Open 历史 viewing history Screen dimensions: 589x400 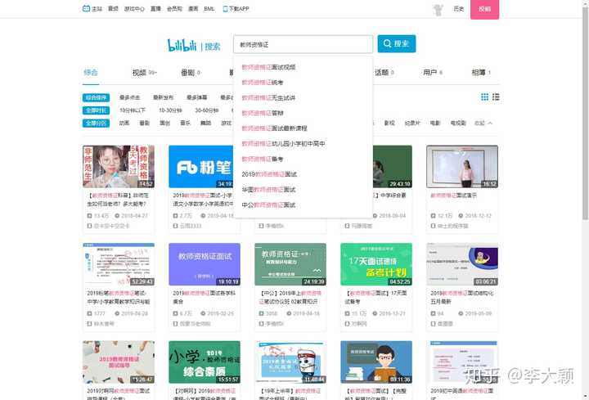[x=459, y=8]
